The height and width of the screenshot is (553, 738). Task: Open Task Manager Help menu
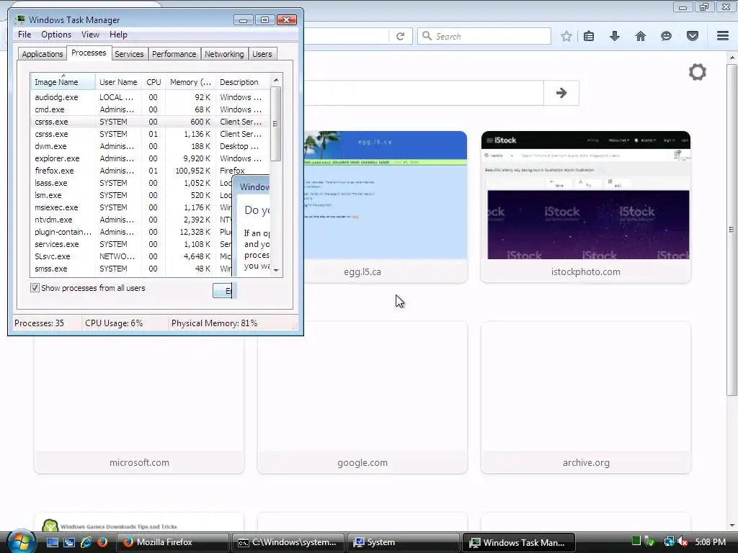pos(118,35)
